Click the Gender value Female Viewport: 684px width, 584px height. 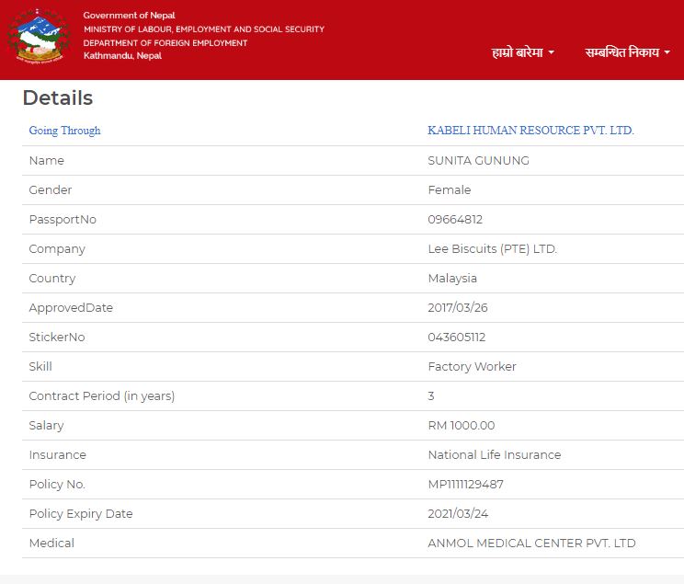point(450,189)
